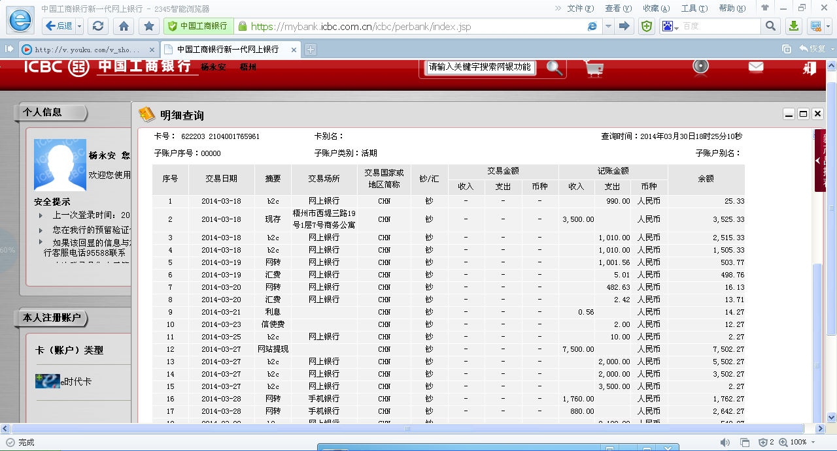
Task: Click the horizontal scrollbar of the page
Action: click(x=407, y=429)
